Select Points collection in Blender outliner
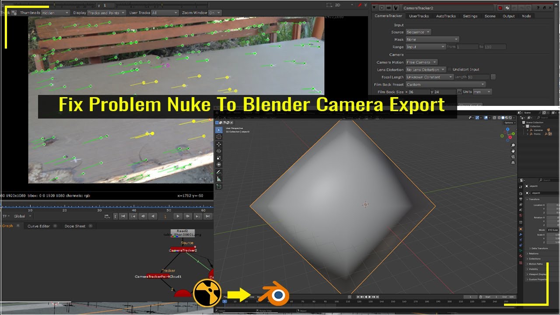Image resolution: width=560 pixels, height=315 pixels. 537,134
